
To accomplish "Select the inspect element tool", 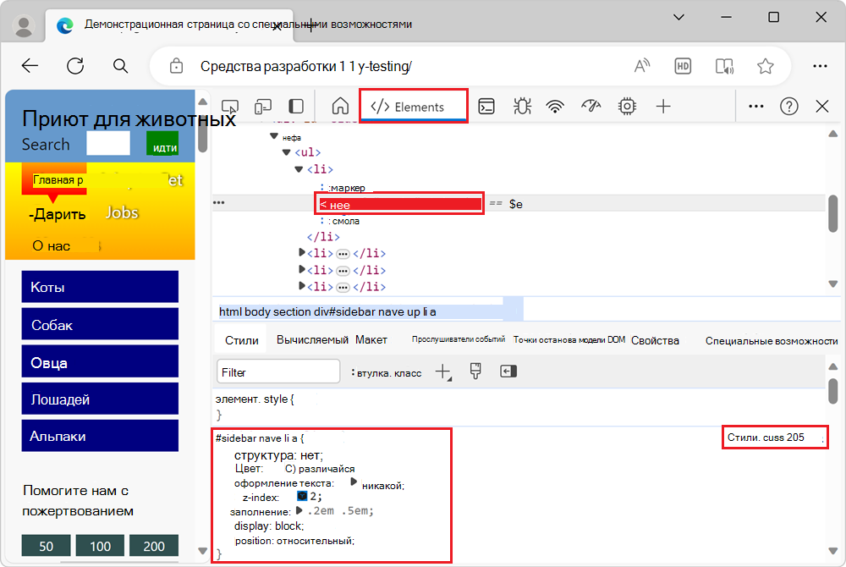I will pyautogui.click(x=230, y=107).
